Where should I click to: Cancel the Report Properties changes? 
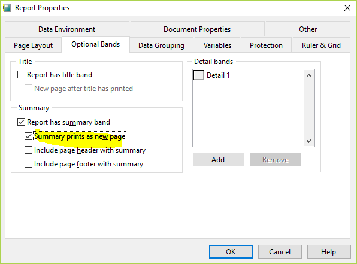[x=280, y=251]
